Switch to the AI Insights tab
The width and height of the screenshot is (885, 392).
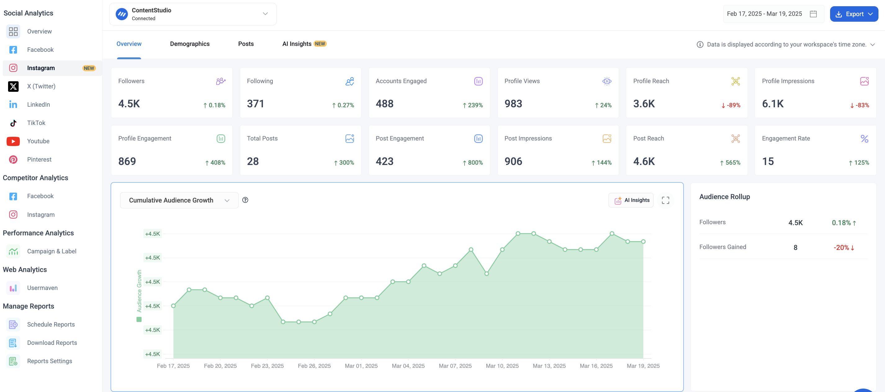(304, 44)
